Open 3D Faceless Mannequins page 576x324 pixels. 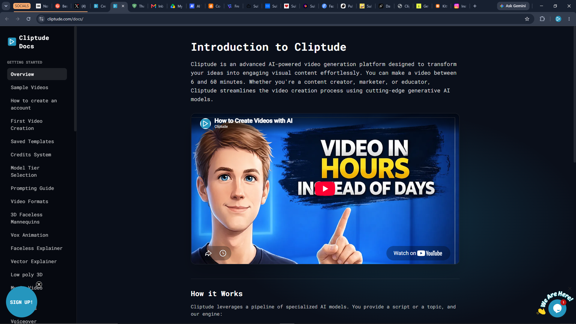37,218
